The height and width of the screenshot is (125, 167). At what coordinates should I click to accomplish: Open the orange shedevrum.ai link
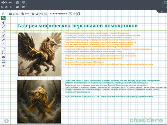109,64
